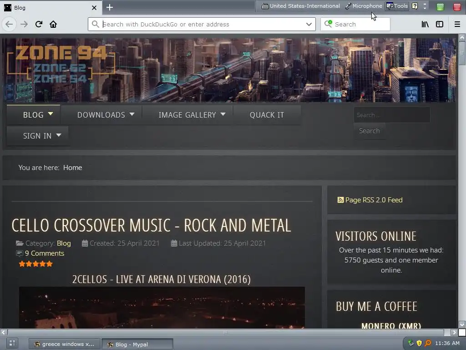Image resolution: width=466 pixels, height=350 pixels.
Task: Click the vertical scrollbar up arrow
Action: (x=462, y=37)
